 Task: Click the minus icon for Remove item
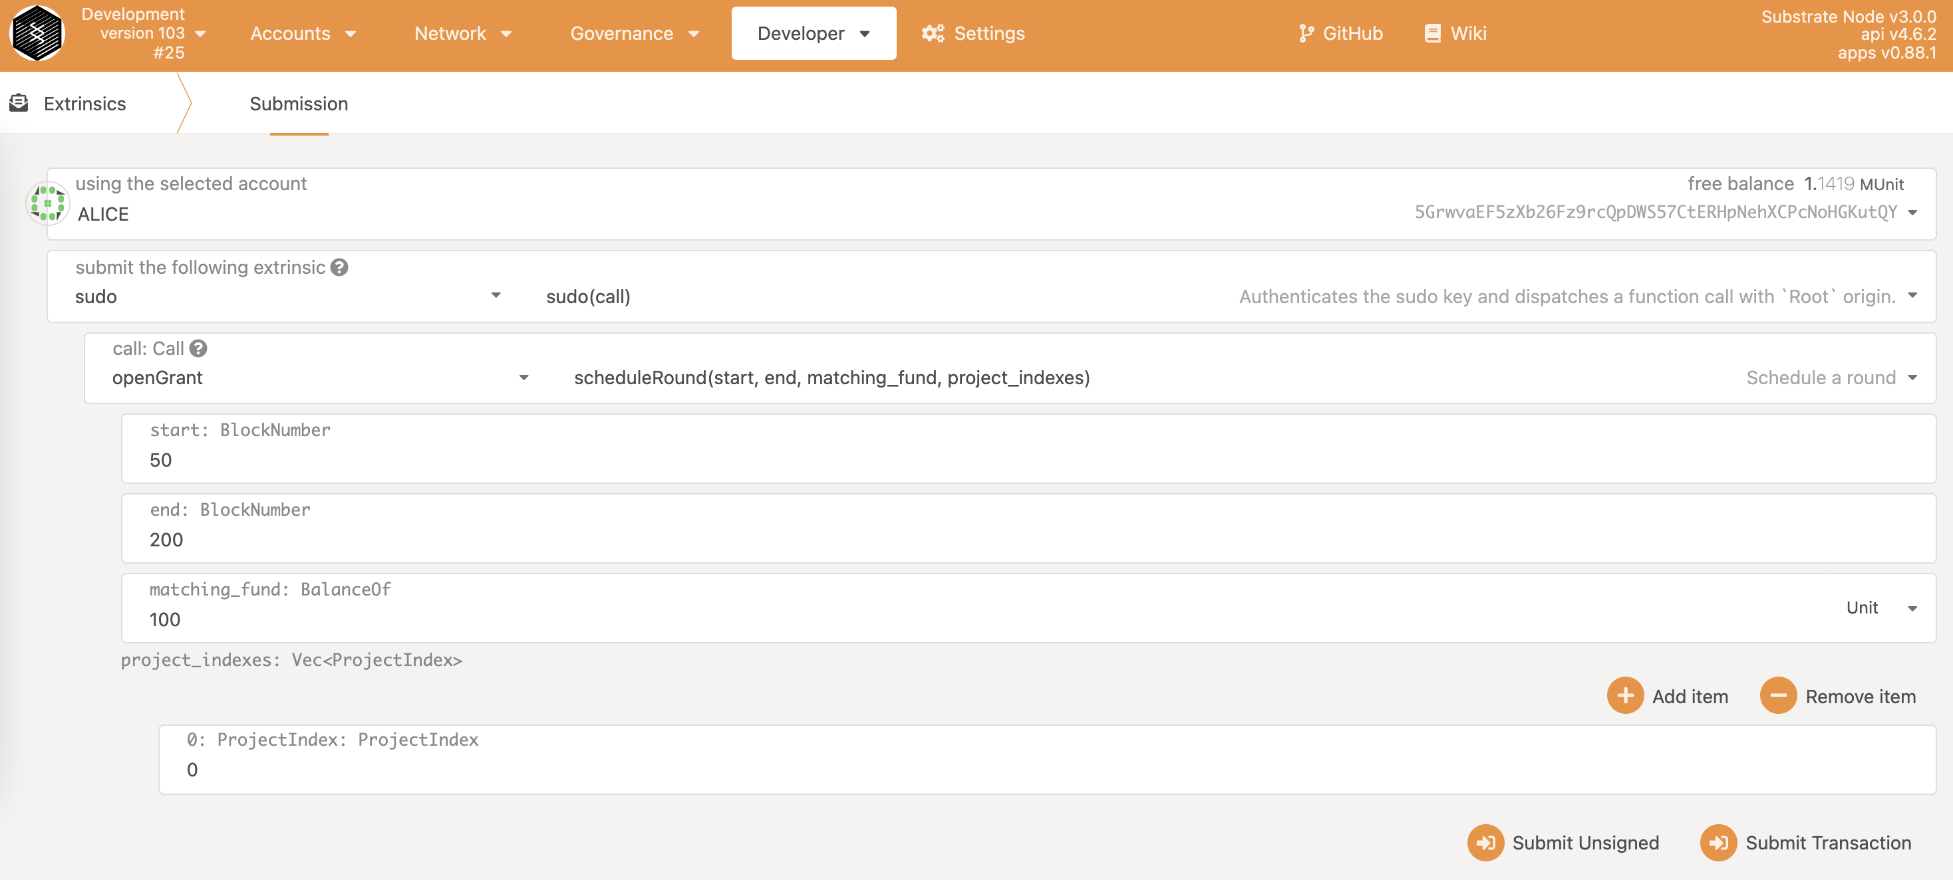click(1778, 695)
